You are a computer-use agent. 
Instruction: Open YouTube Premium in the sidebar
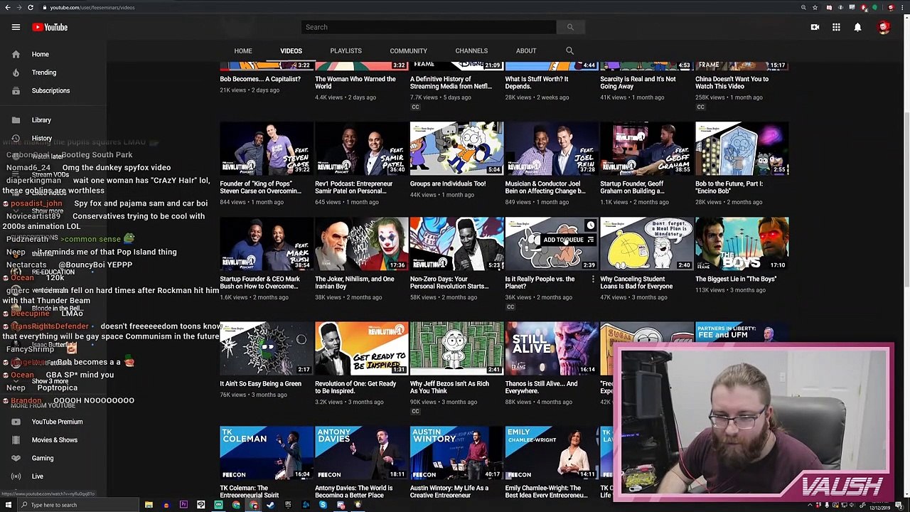[53, 422]
